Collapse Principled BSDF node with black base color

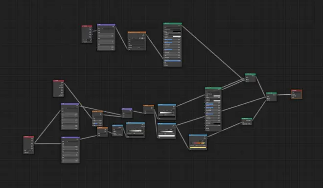164,23
